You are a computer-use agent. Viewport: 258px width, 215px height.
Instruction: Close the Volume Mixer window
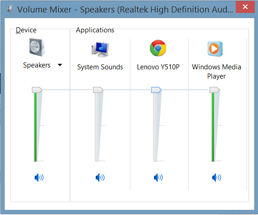click(245, 7)
